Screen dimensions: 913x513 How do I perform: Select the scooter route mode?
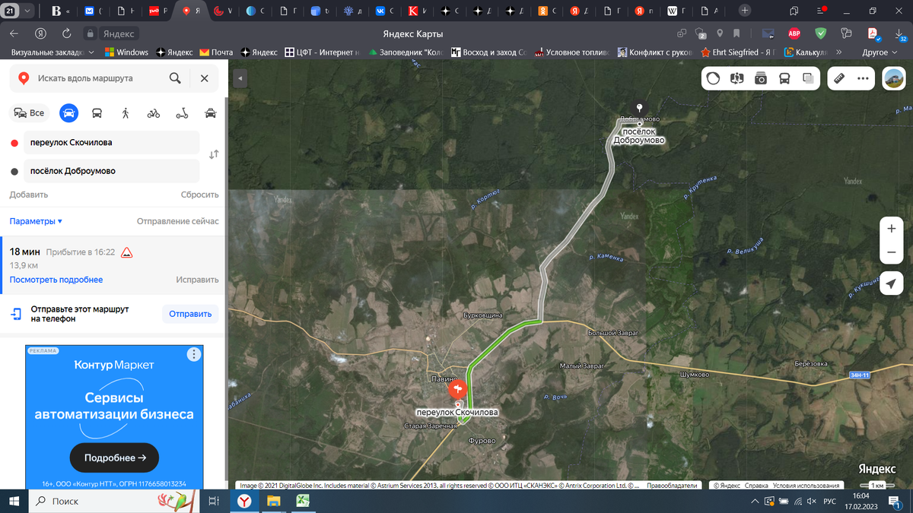pos(183,113)
